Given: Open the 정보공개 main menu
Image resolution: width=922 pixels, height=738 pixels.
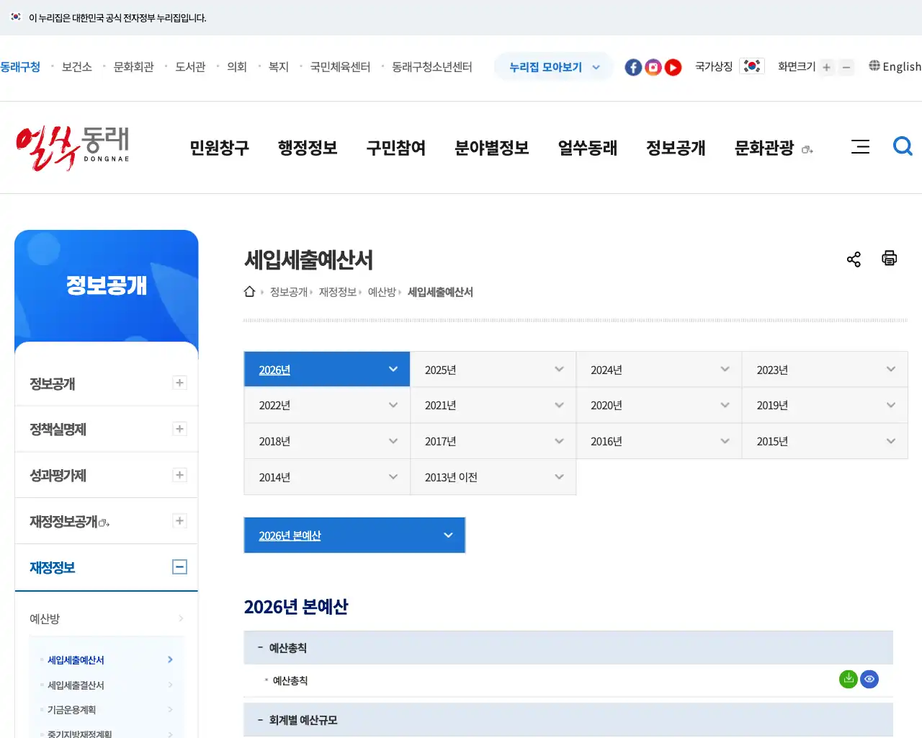Looking at the screenshot, I should 676,148.
